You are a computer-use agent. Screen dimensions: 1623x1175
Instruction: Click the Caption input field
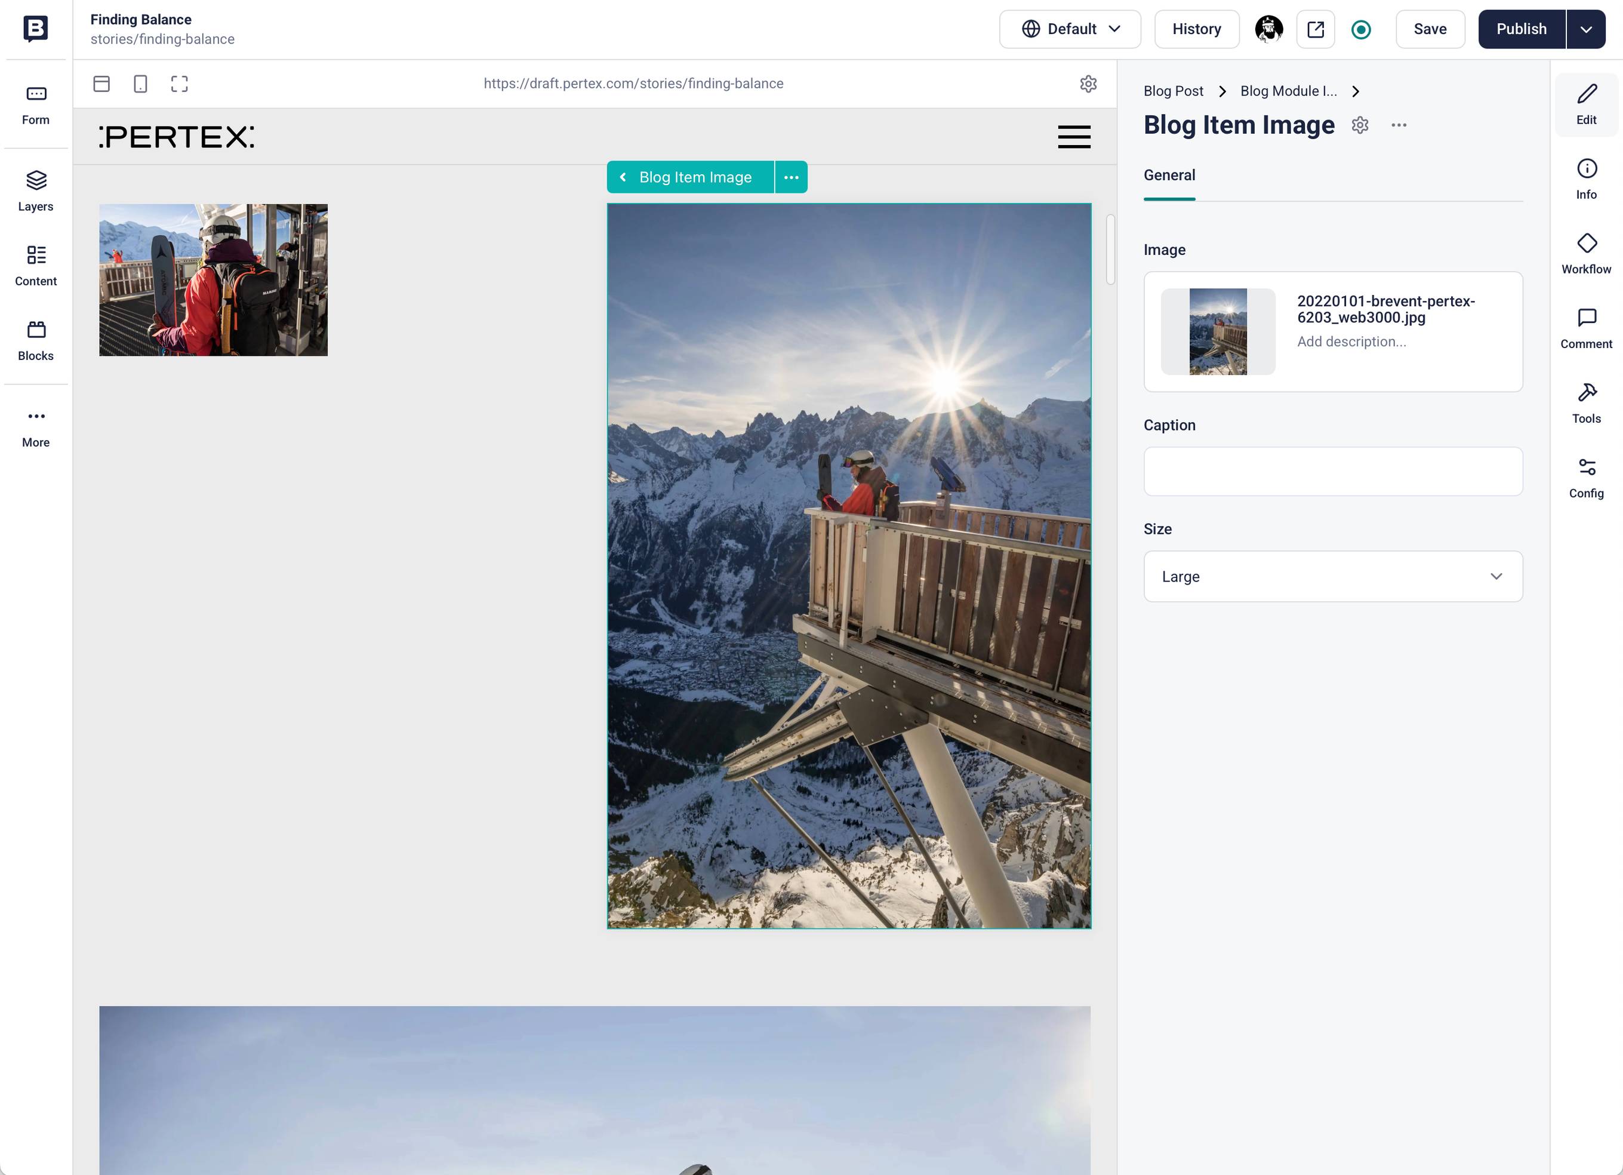click(1332, 472)
